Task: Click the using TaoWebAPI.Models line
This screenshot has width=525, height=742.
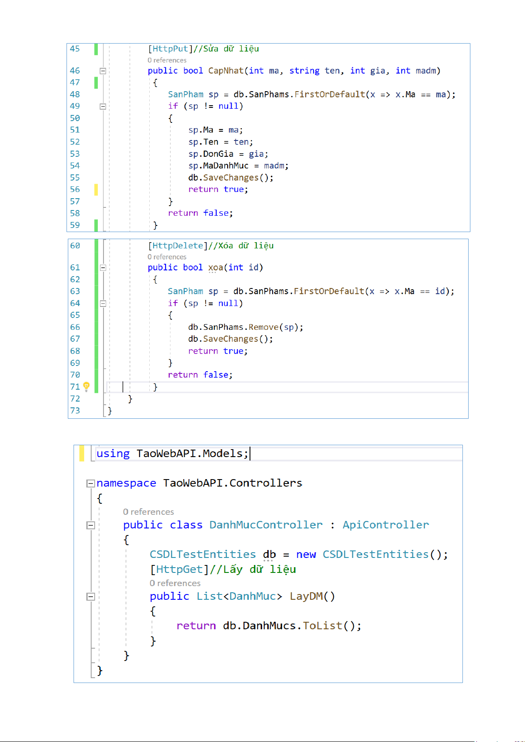Action: point(172,454)
